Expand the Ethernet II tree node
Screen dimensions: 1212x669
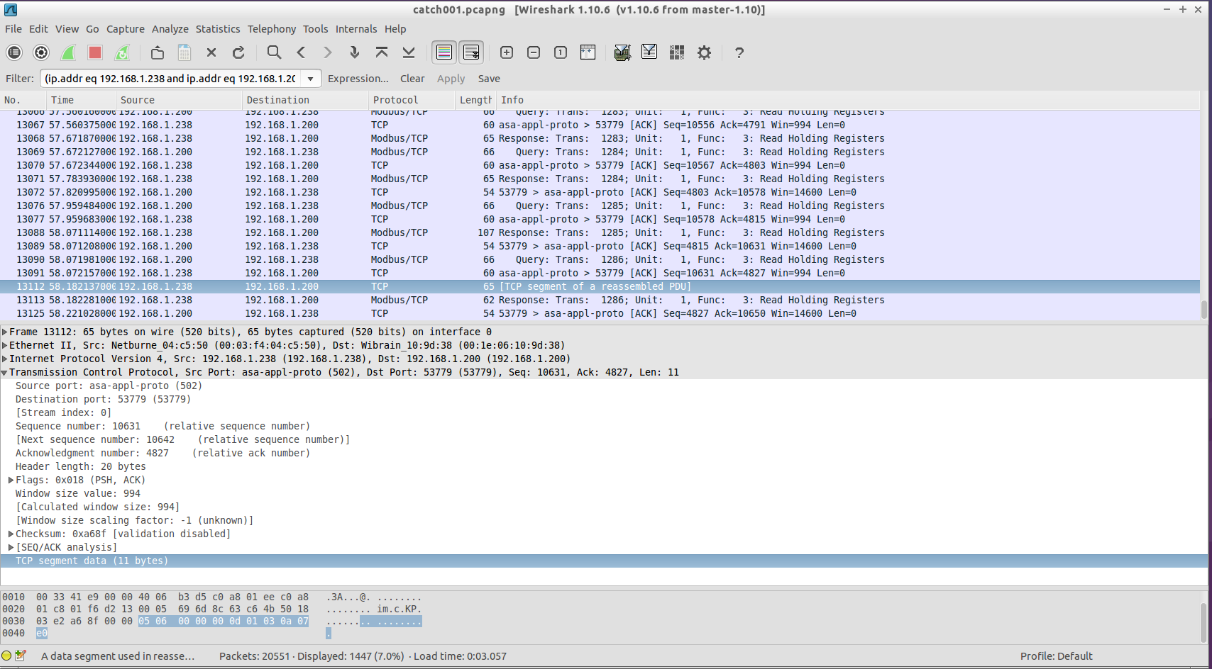[x=5, y=345]
